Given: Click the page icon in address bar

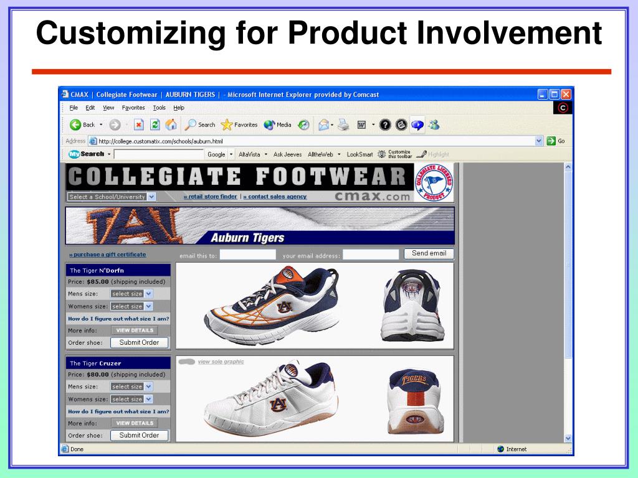Looking at the screenshot, I should click(93, 141).
